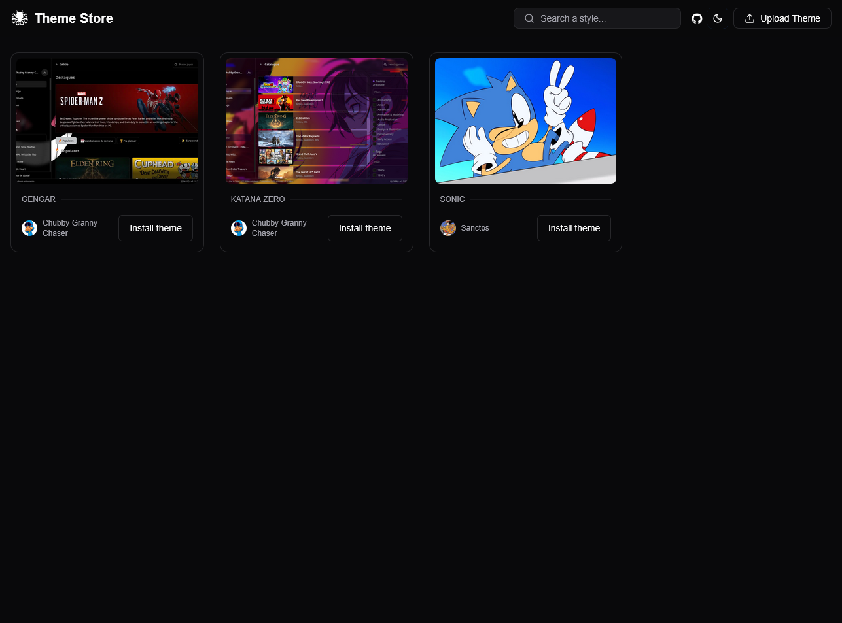This screenshot has height=623, width=842.
Task: Open Chubby Granny Chaser's profile
Action: 69,227
